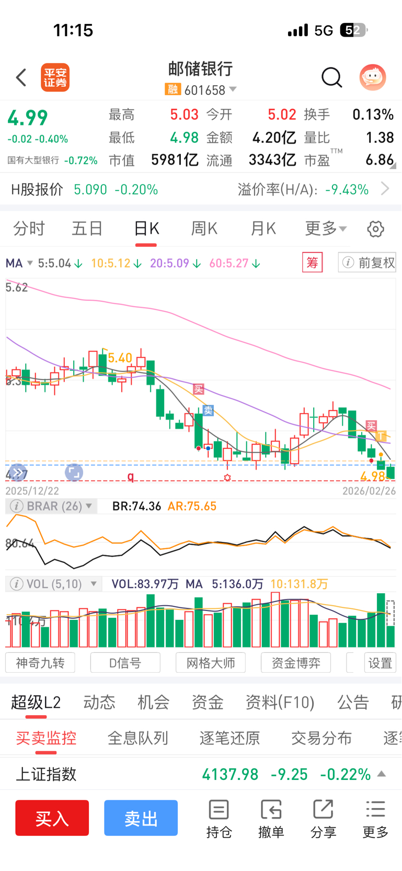The height and width of the screenshot is (871, 402).
Task: Switch to 月K chart tab
Action: [x=263, y=229]
